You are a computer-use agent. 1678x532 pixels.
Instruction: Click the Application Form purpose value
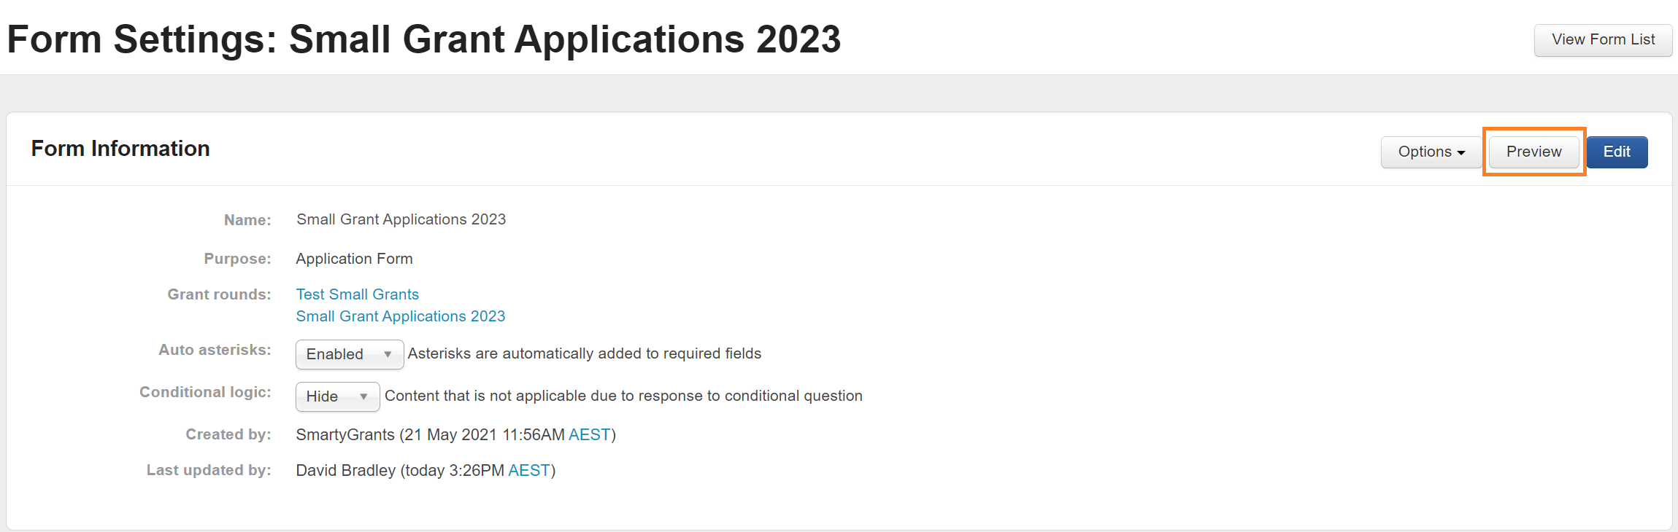click(354, 259)
